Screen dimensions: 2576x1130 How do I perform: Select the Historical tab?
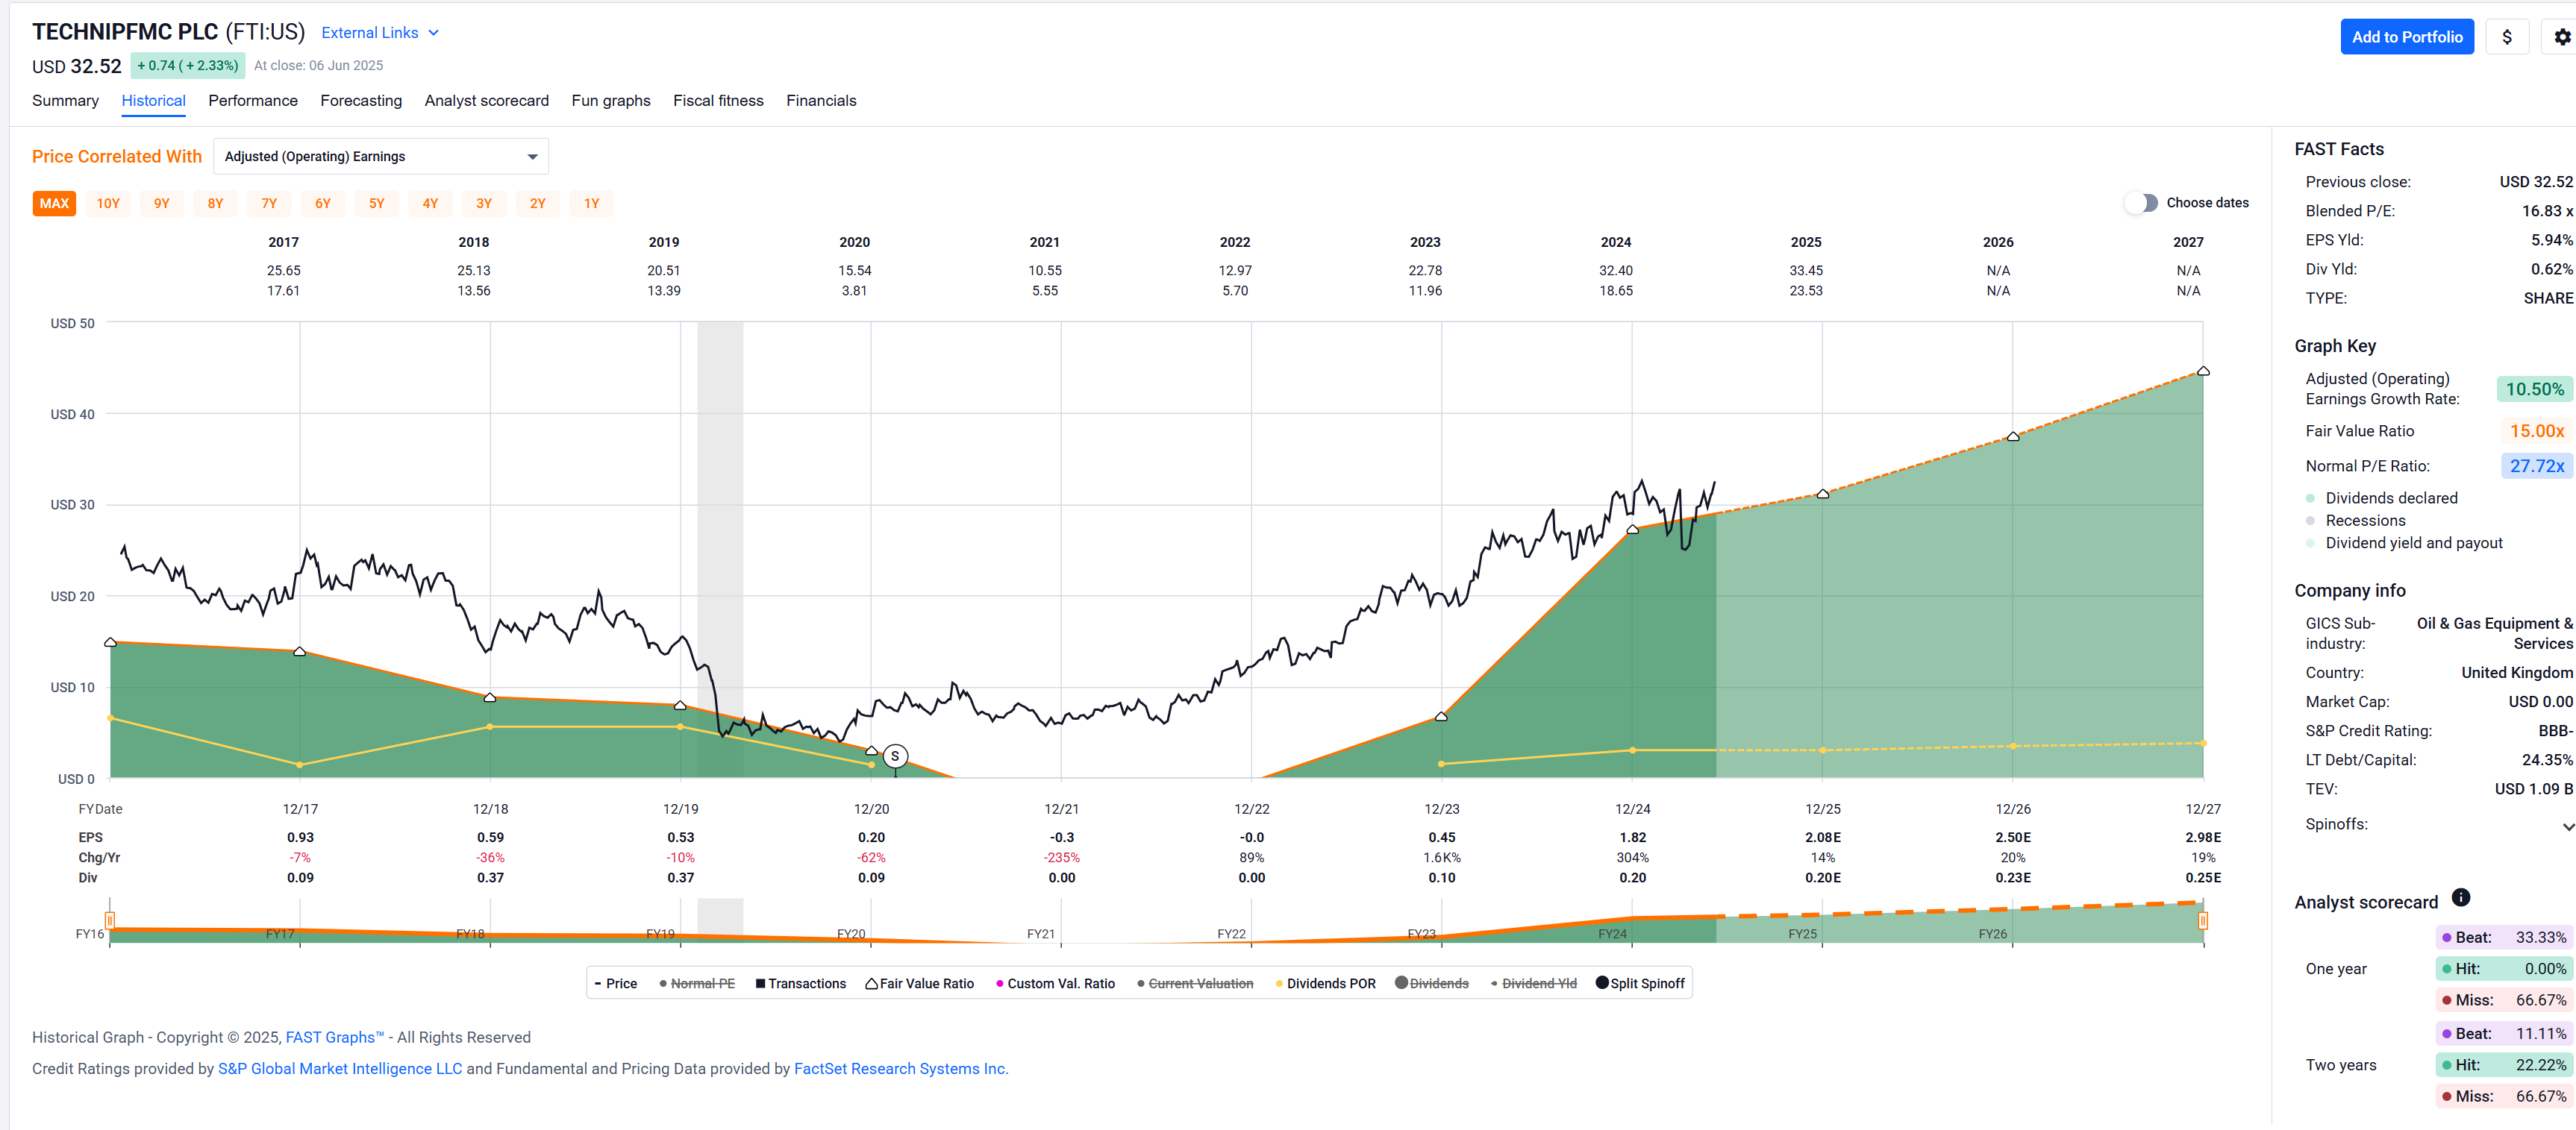click(153, 101)
